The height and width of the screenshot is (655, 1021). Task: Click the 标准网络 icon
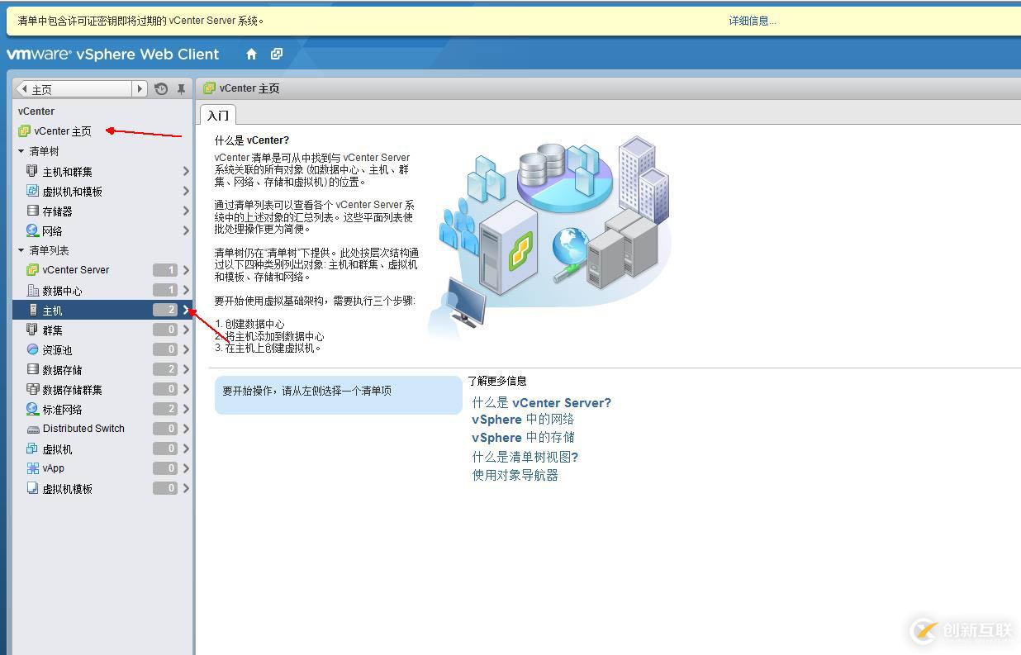32,409
